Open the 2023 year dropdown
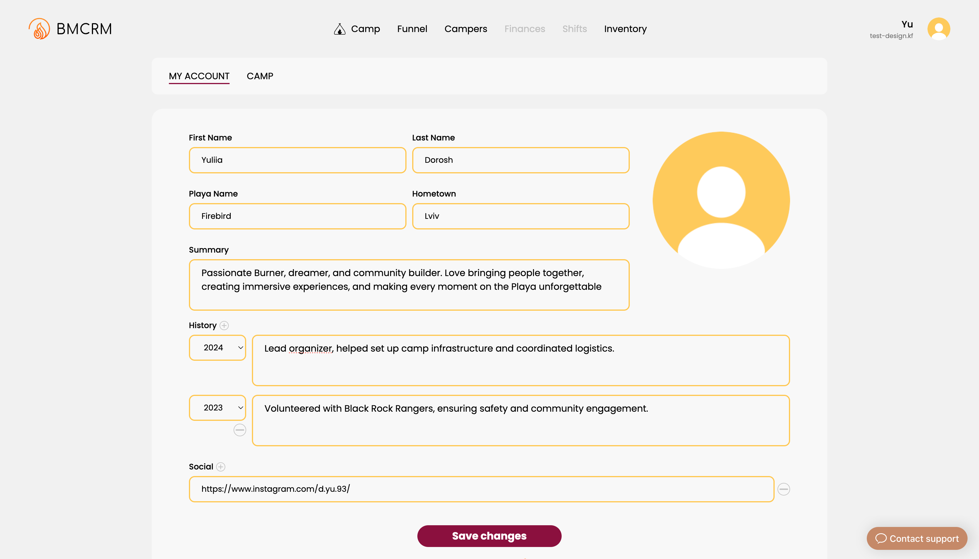This screenshot has width=979, height=559. point(217,408)
